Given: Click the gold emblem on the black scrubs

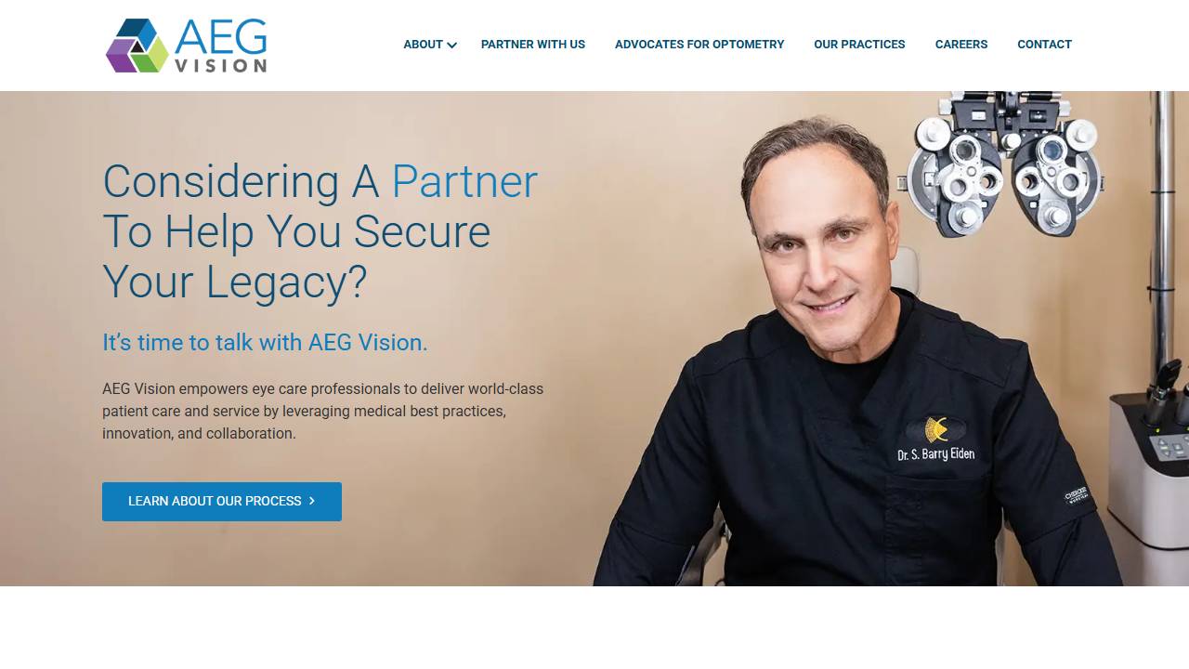Looking at the screenshot, I should (x=936, y=429).
